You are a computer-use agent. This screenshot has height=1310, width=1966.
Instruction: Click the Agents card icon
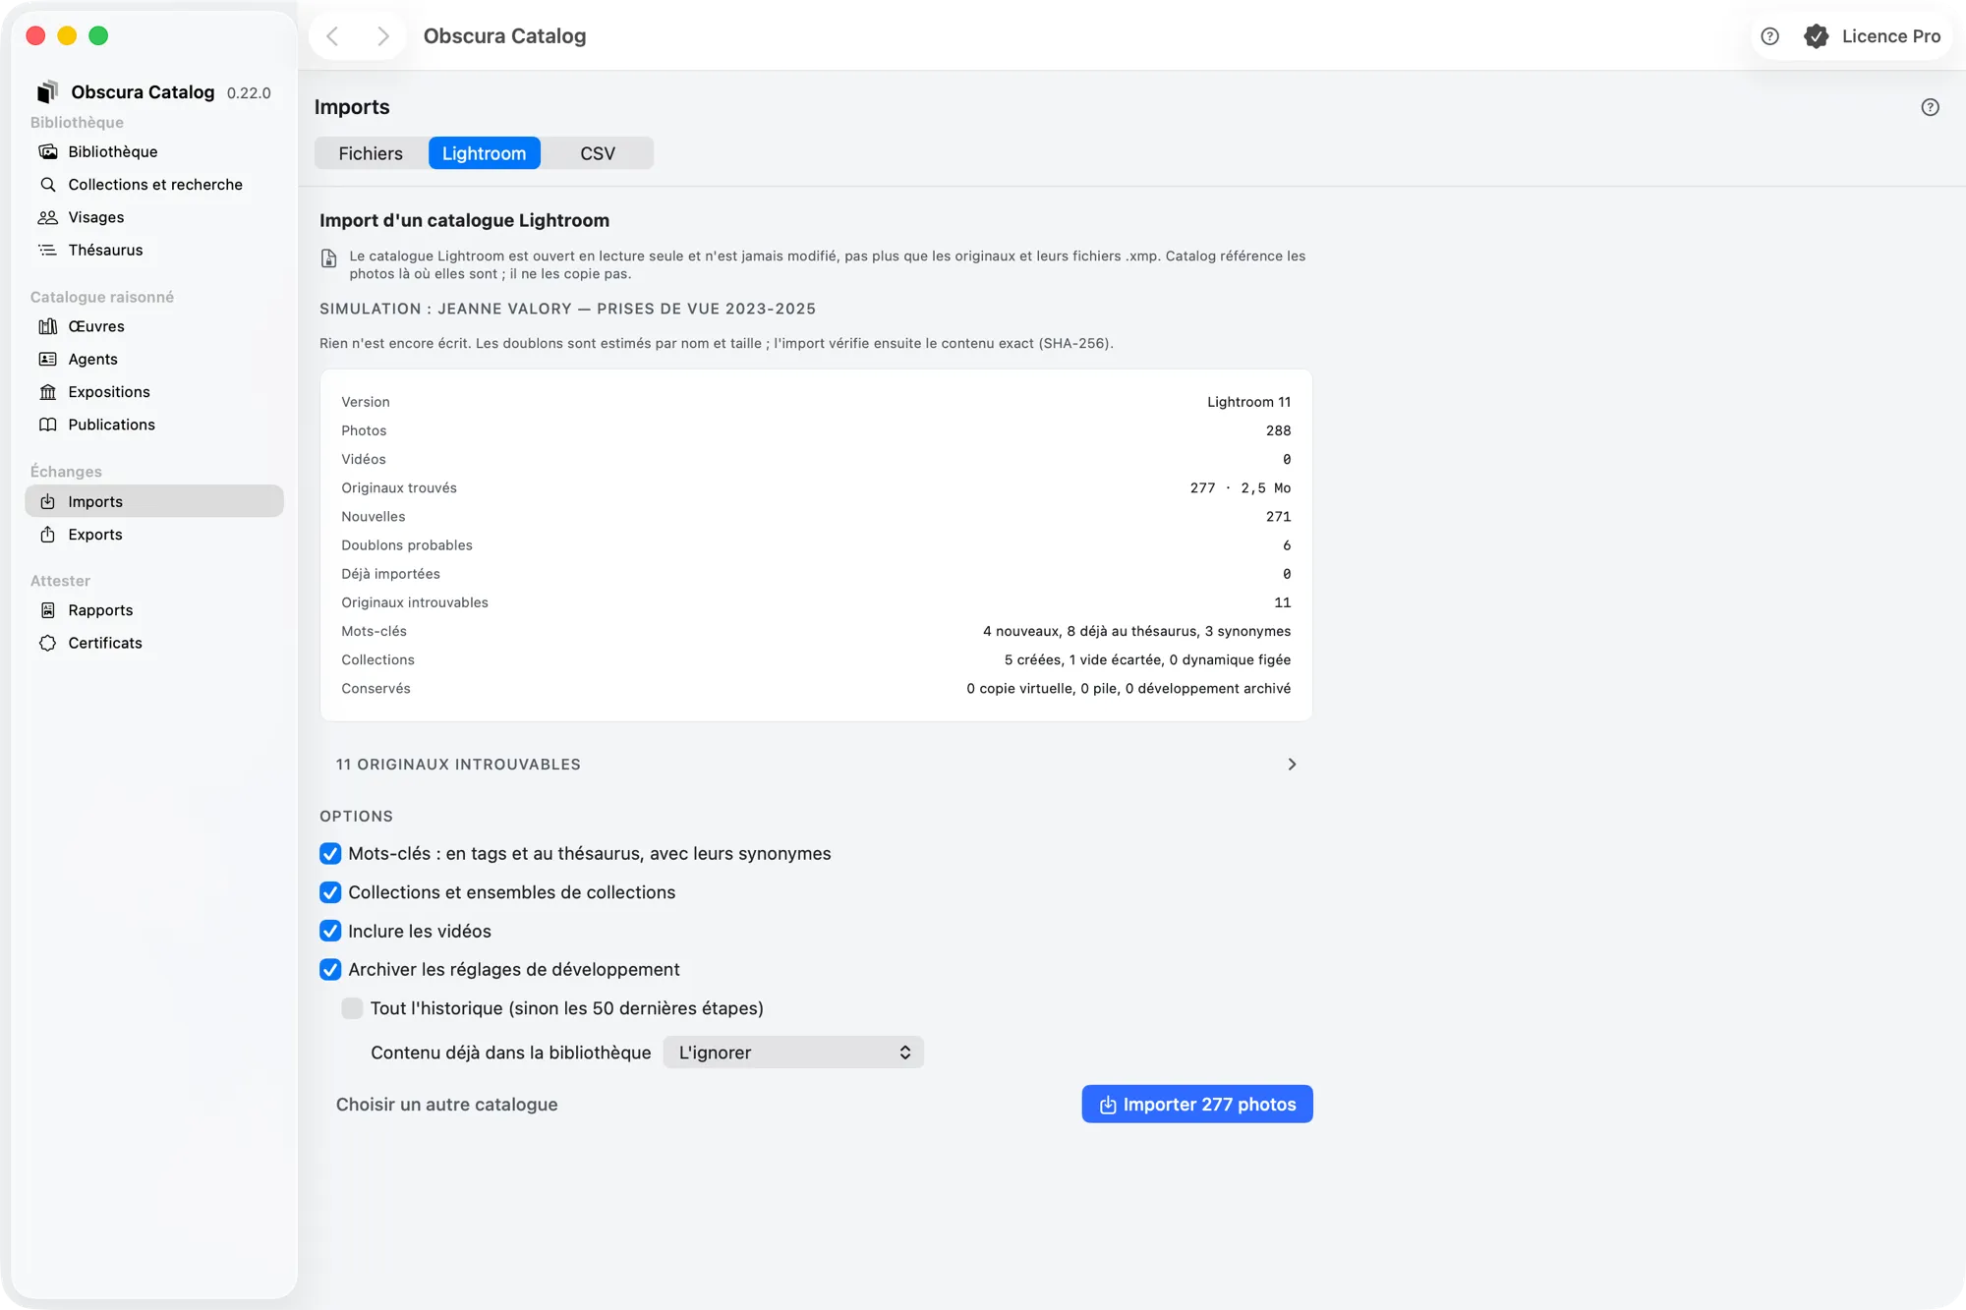47,359
